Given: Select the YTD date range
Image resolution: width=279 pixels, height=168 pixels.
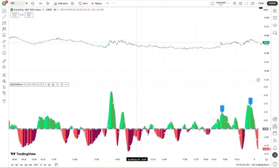Looking at the screenshot, I should point(36,165).
